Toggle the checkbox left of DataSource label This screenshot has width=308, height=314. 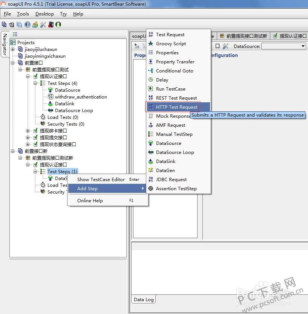[218, 46]
